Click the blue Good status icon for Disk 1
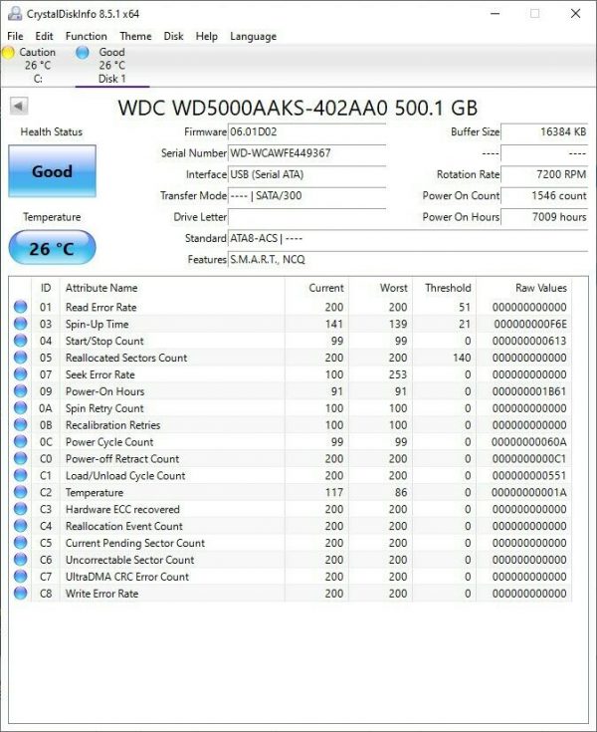The image size is (597, 732). pos(83,52)
